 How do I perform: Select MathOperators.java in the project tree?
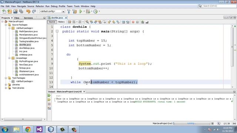pos(28,31)
